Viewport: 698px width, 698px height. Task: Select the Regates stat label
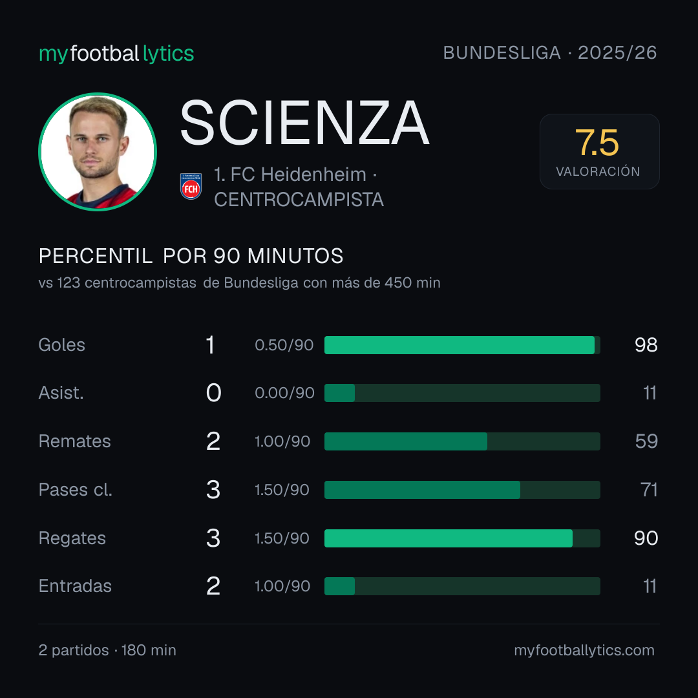pos(72,538)
